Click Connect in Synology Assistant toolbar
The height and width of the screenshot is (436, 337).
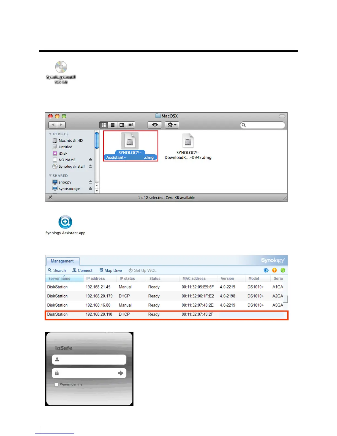(x=82, y=271)
